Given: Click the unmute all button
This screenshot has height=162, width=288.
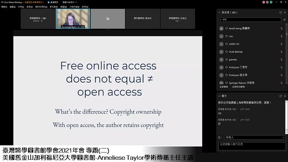Looking at the screenshot, I should pos(238,87).
